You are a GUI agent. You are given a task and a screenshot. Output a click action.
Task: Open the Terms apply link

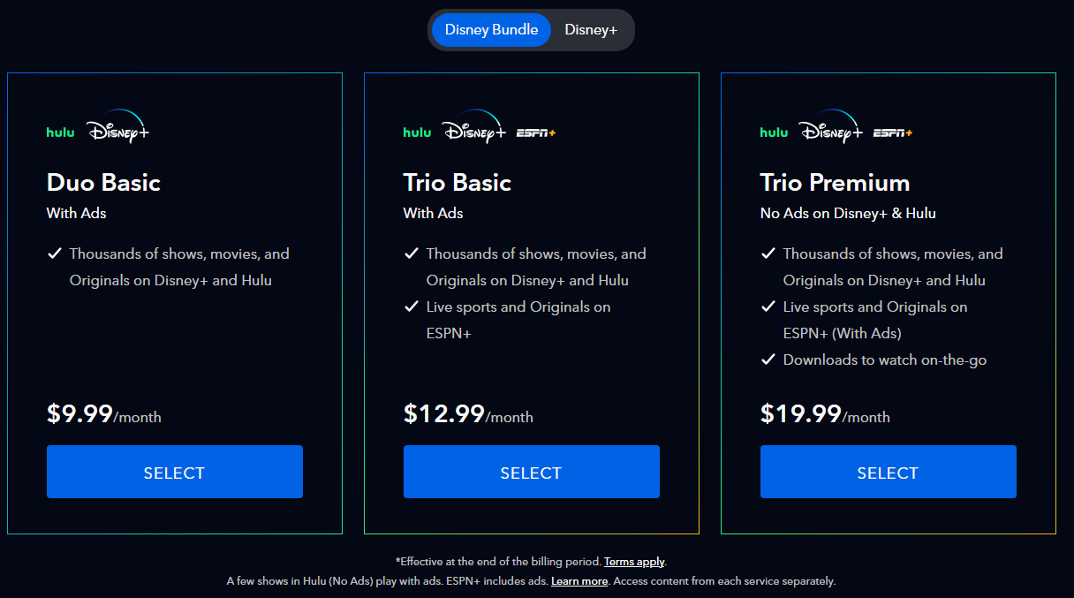click(x=634, y=561)
